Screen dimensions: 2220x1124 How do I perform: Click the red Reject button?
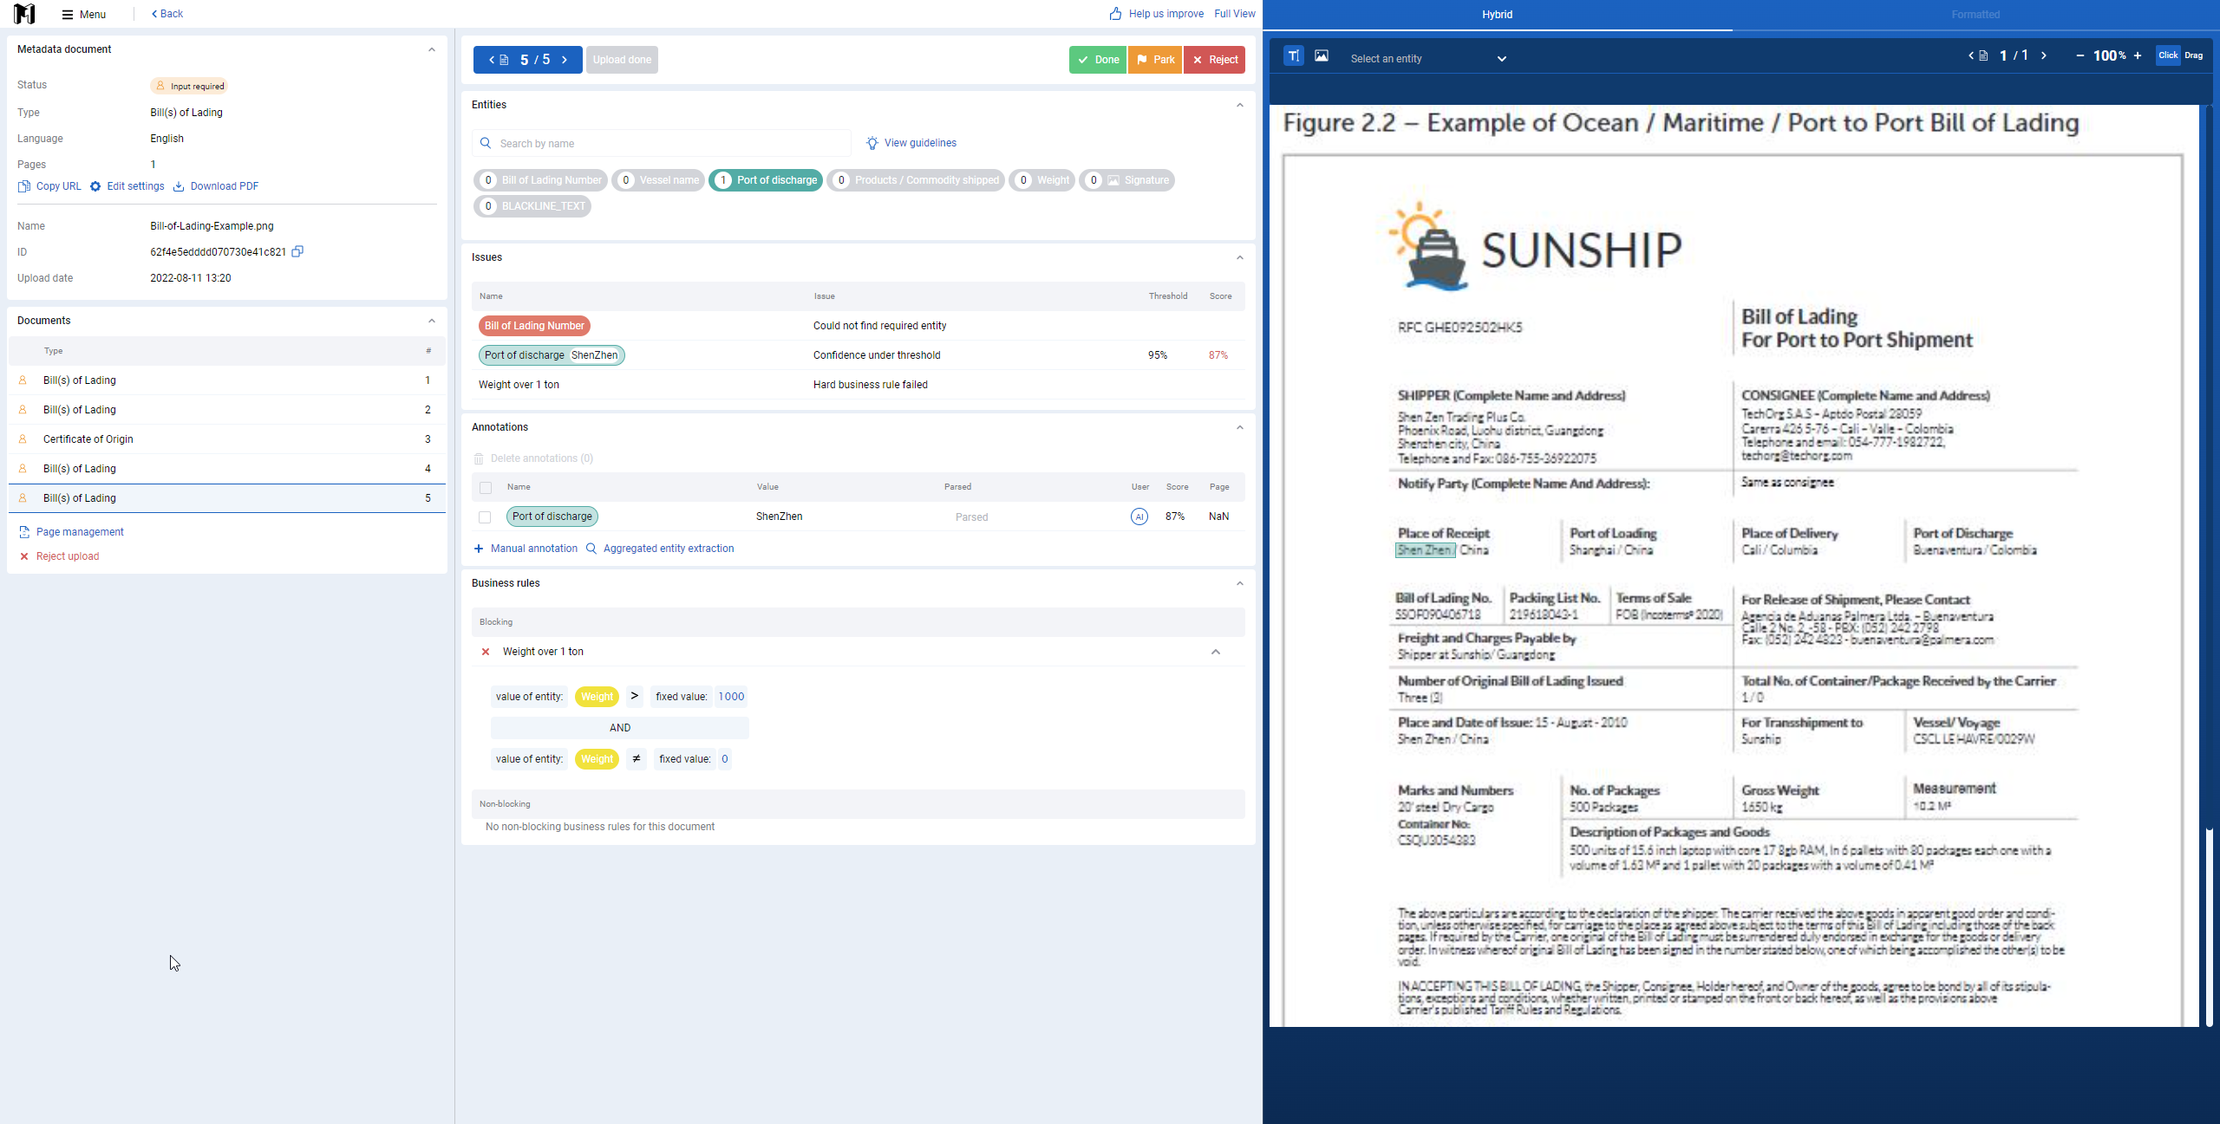click(x=1215, y=60)
